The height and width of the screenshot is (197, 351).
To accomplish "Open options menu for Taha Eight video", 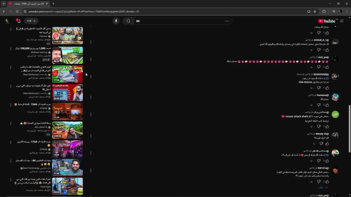I will 11,179.
